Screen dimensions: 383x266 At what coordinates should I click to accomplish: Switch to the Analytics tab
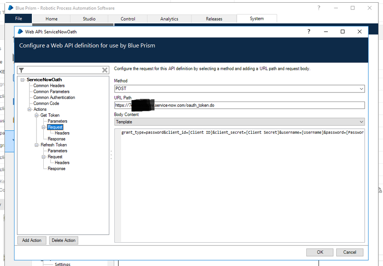pos(169,19)
